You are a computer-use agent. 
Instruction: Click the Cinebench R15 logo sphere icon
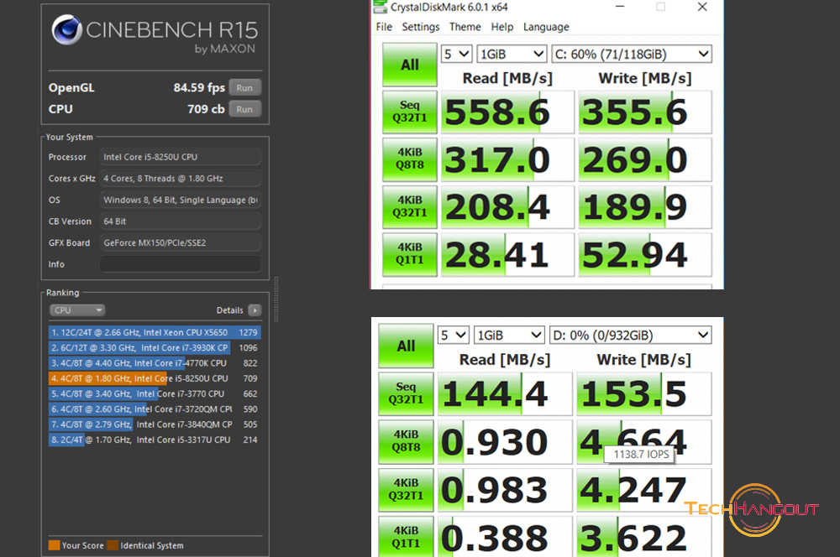(67, 30)
